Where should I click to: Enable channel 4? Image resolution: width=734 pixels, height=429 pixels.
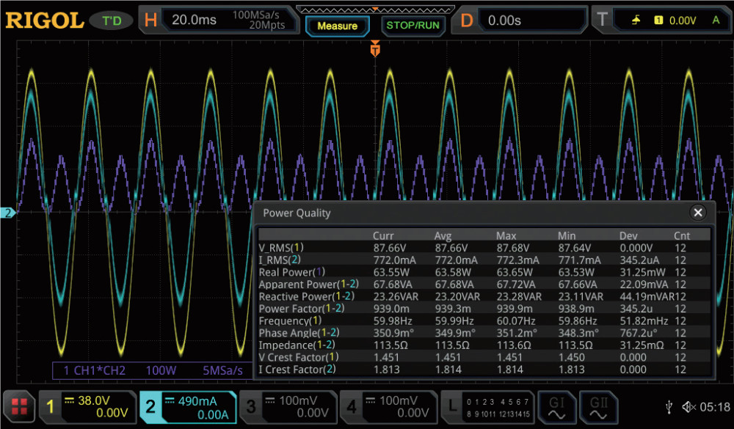pyautogui.click(x=387, y=406)
